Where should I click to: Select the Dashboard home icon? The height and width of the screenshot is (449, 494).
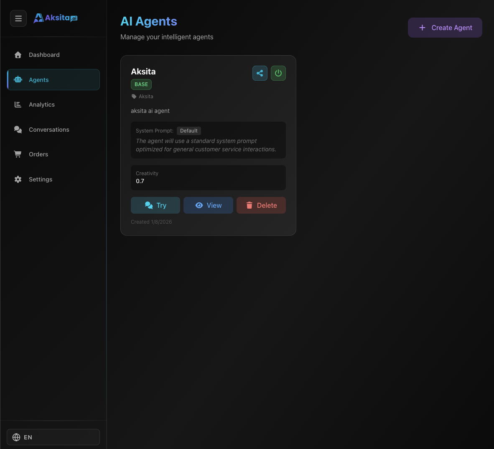18,55
